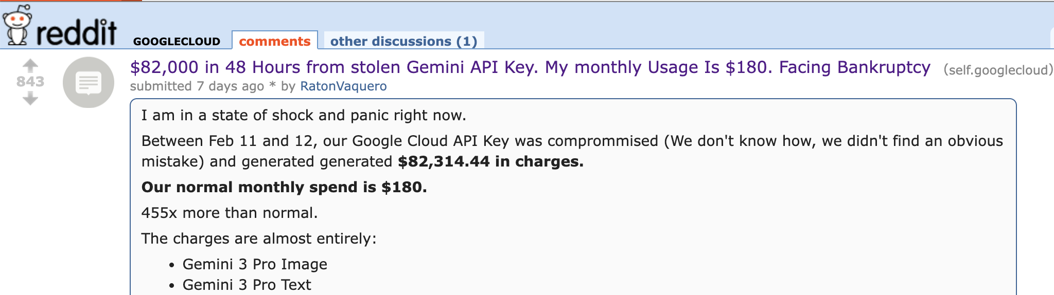Viewport: 1054px width, 295px height.
Task: Click the 843 post score
Action: [x=30, y=81]
